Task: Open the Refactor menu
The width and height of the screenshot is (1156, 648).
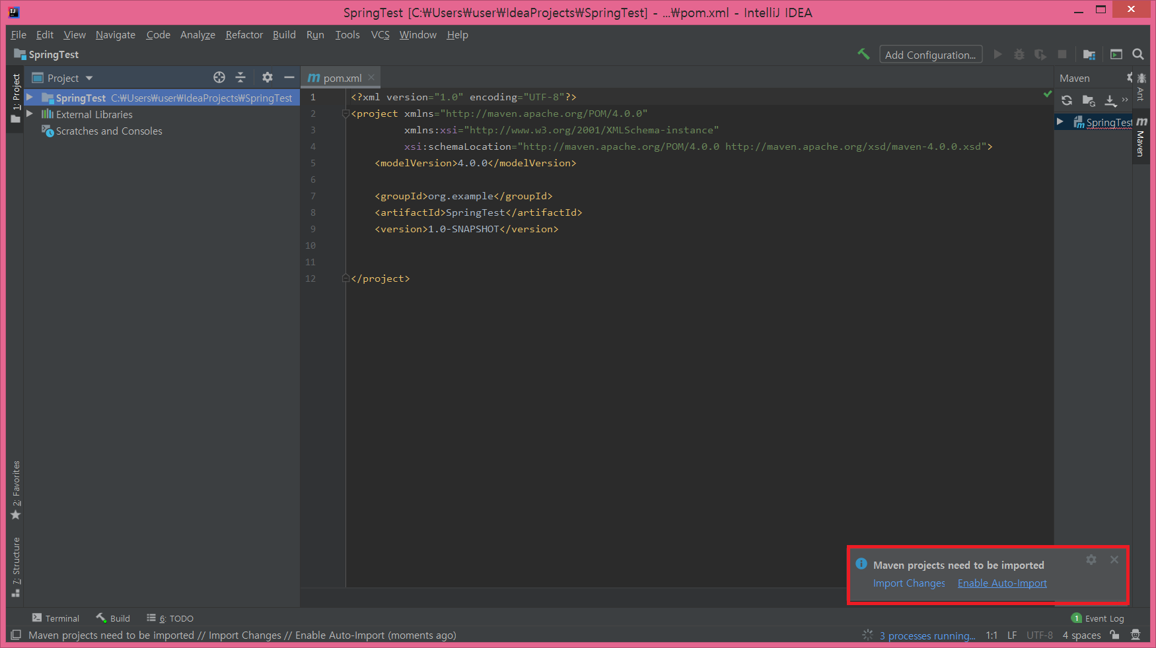Action: point(244,34)
